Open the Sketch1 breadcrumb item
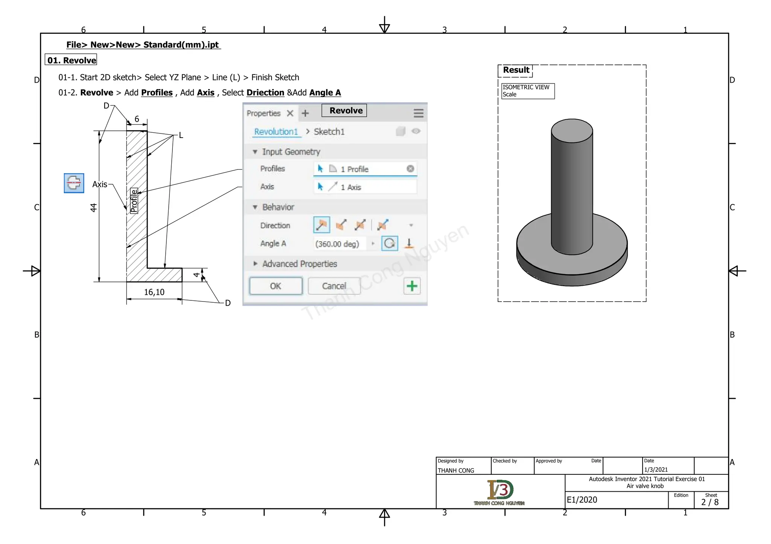771x544 pixels. [329, 132]
